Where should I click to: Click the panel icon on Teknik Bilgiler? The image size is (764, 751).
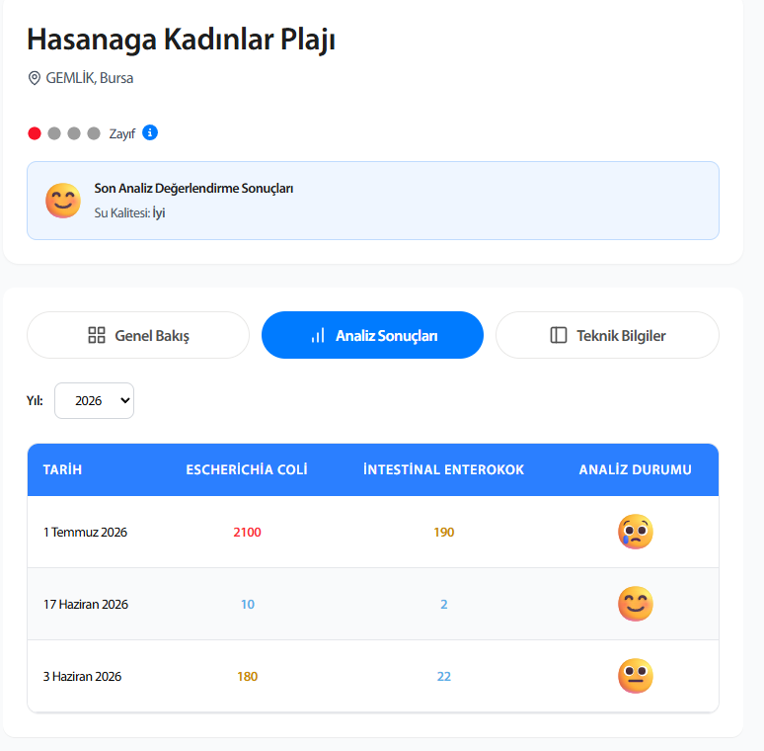(559, 335)
